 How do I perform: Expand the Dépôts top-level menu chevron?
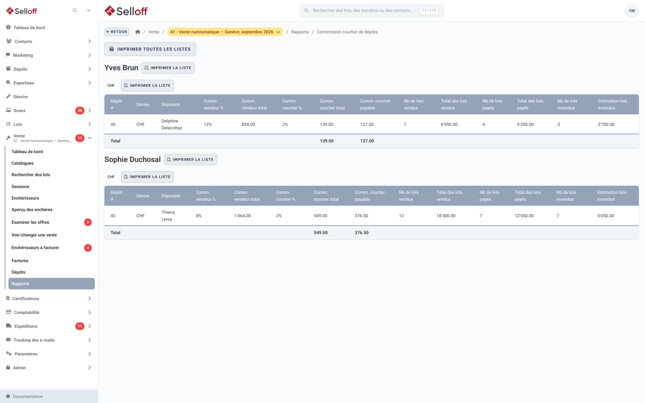coord(89,69)
